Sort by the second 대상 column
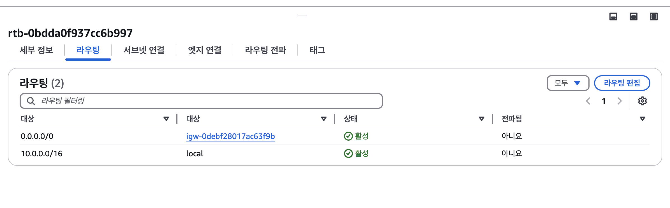This screenshot has width=670, height=208. click(324, 119)
